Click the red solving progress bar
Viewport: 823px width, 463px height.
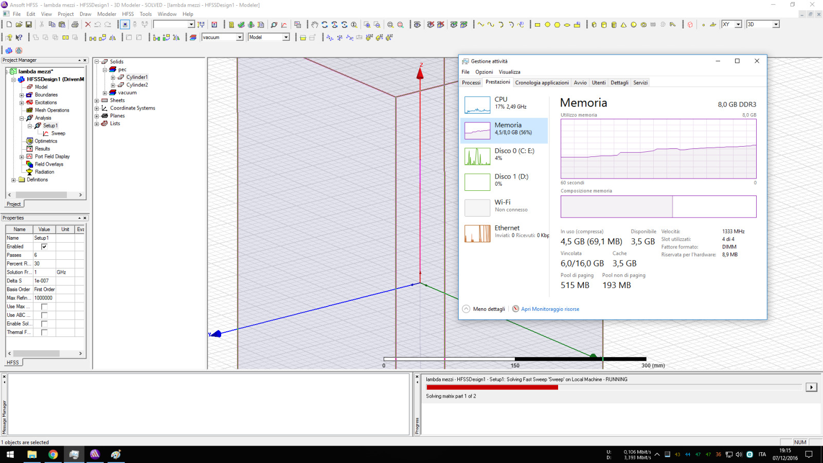pyautogui.click(x=492, y=387)
